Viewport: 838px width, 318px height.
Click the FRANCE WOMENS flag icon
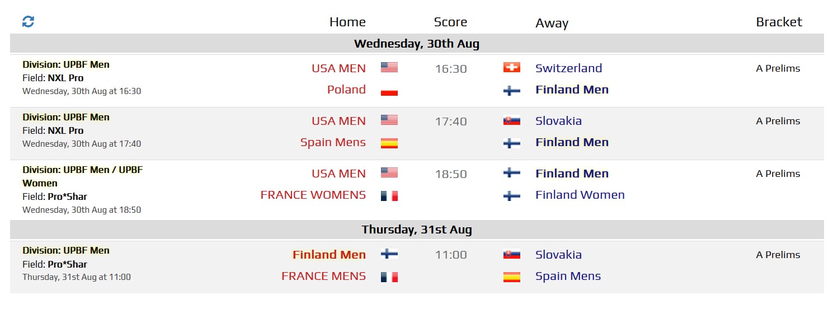pyautogui.click(x=389, y=196)
